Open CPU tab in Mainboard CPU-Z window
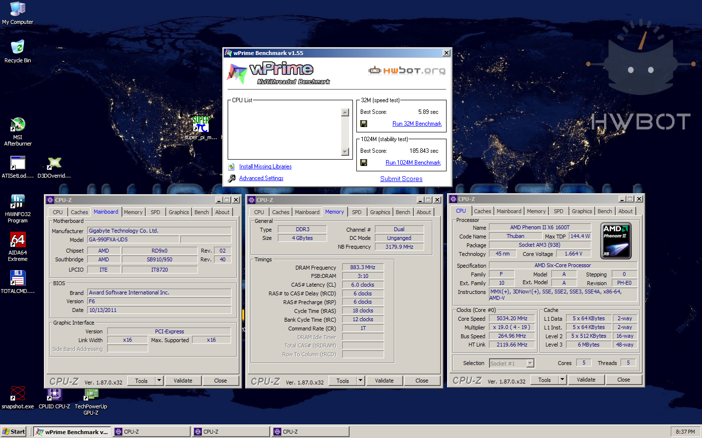The image size is (702, 438). 58,212
